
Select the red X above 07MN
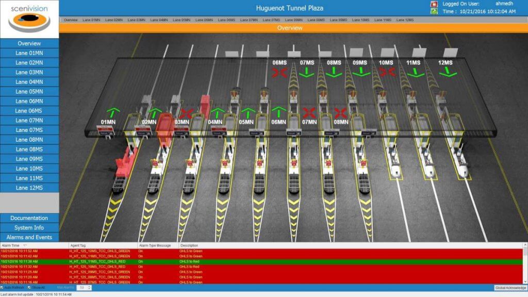(x=309, y=113)
